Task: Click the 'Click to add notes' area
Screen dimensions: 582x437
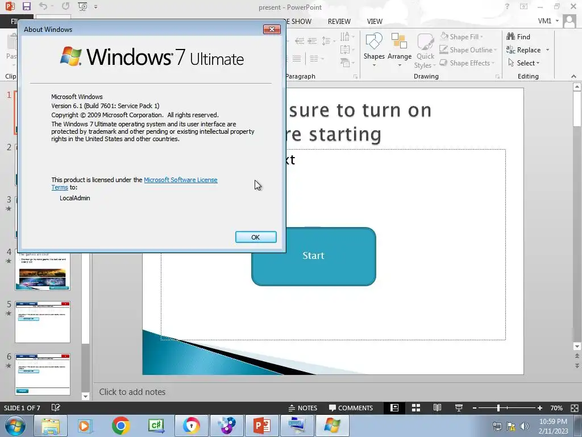Action: point(132,391)
